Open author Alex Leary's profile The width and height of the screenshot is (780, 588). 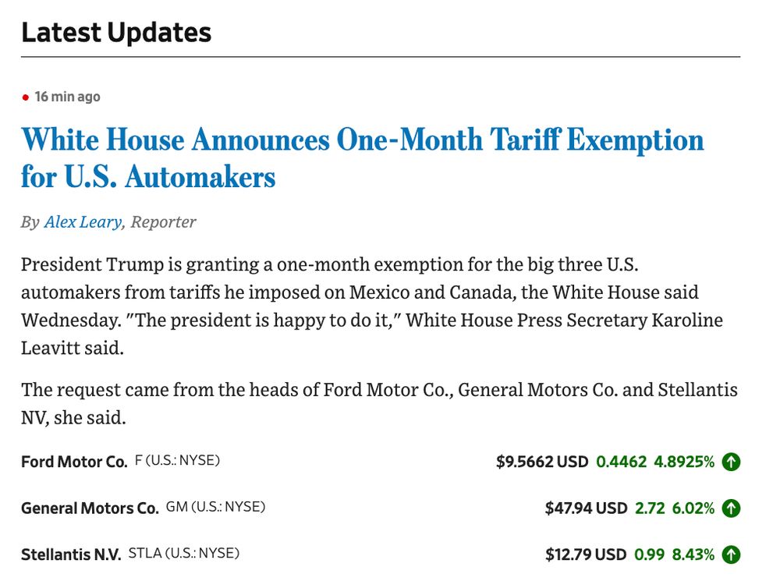pos(83,222)
